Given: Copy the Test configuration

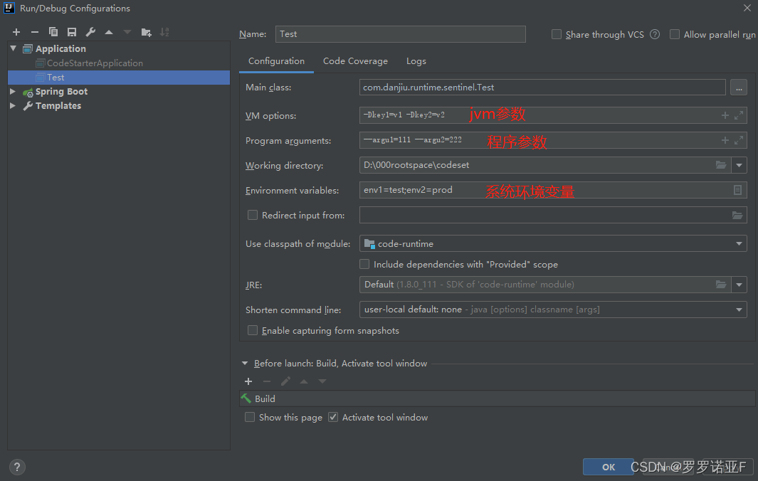Looking at the screenshot, I should click(53, 32).
